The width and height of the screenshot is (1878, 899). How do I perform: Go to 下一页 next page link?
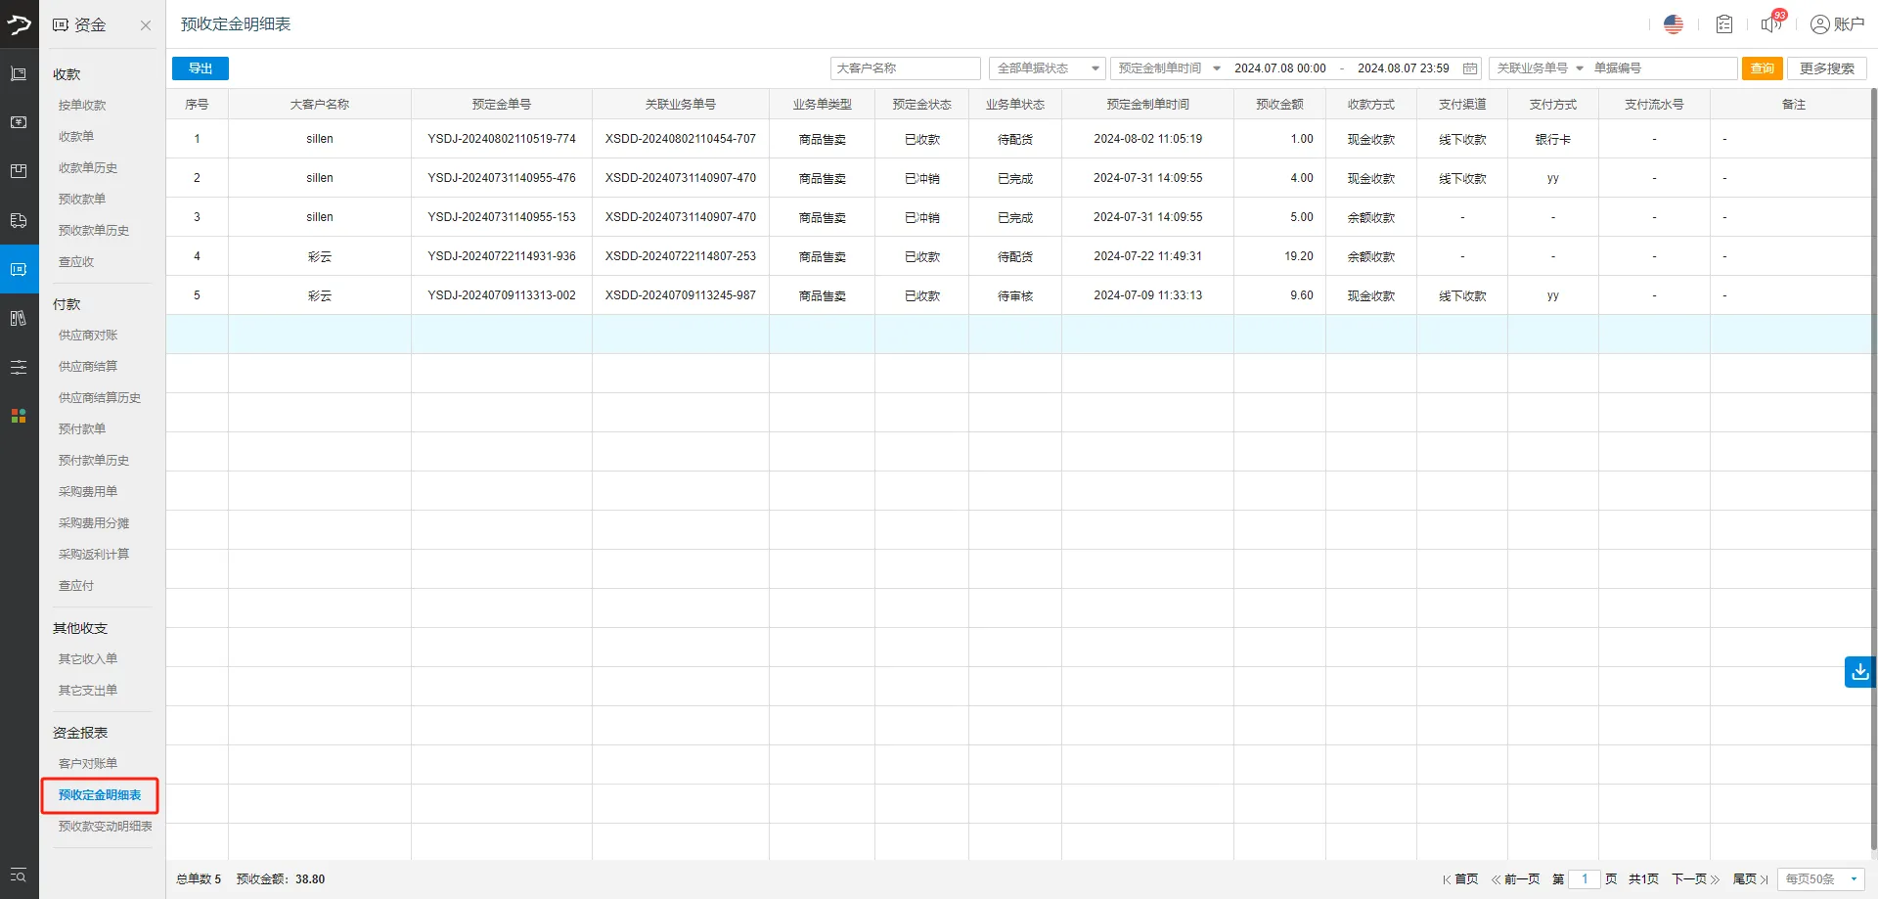(x=1694, y=879)
